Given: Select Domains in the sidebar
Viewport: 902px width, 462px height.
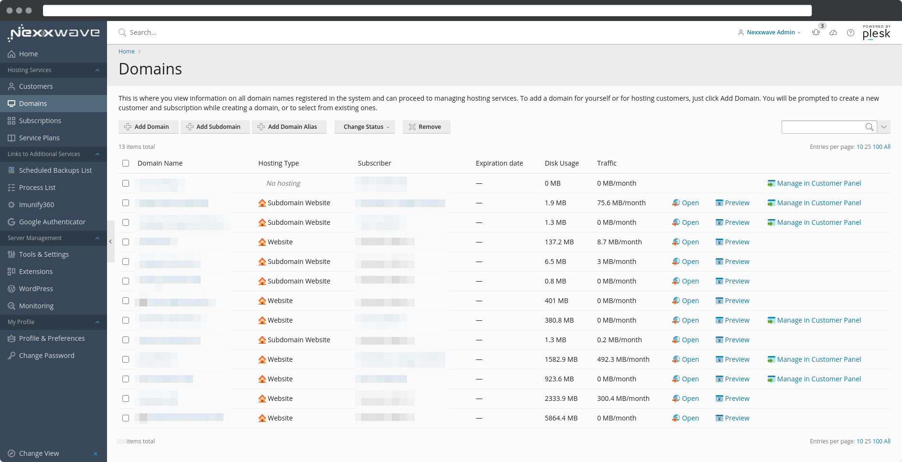Looking at the screenshot, I should 54,104.
